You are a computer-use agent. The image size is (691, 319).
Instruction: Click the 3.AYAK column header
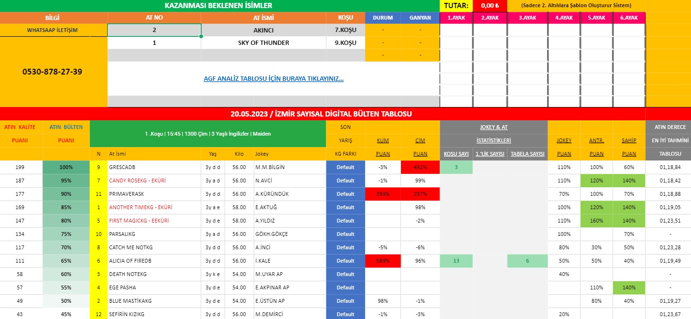(x=527, y=18)
